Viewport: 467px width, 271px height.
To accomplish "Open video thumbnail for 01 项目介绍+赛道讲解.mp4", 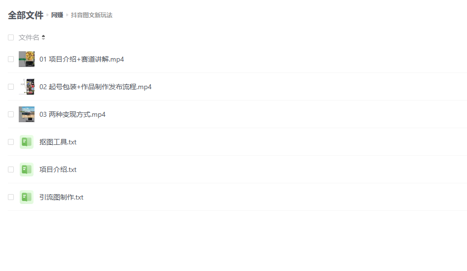I will [x=27, y=59].
